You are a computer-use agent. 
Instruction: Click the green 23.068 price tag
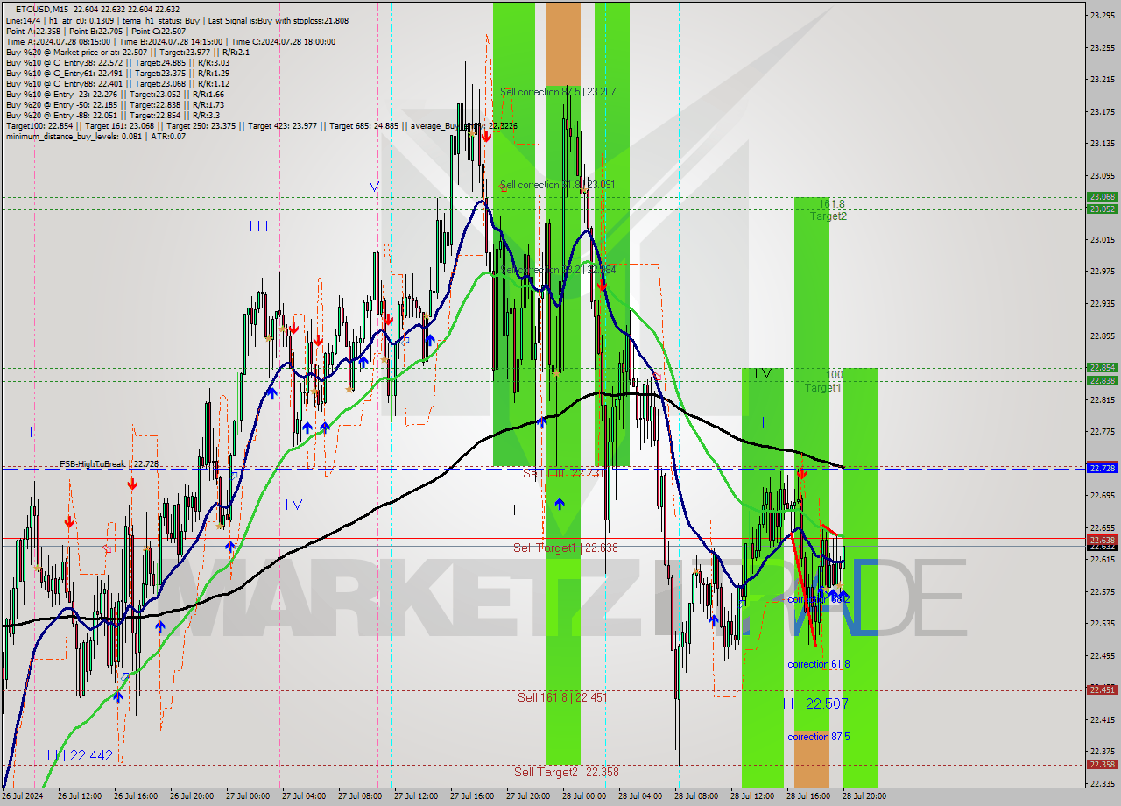coord(1102,197)
